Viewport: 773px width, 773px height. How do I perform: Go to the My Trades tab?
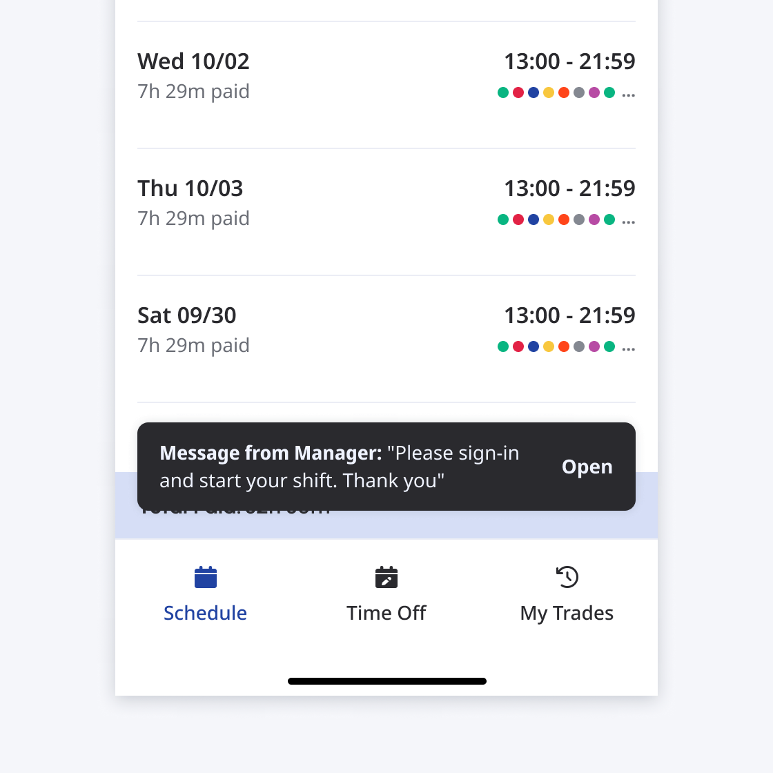[x=567, y=613]
